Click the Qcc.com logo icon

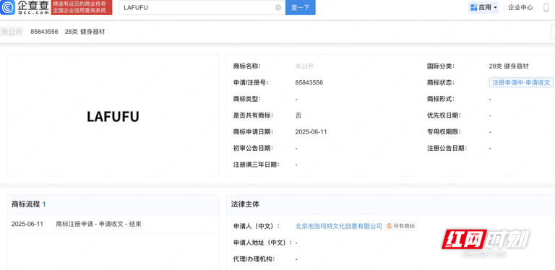click(8, 7)
